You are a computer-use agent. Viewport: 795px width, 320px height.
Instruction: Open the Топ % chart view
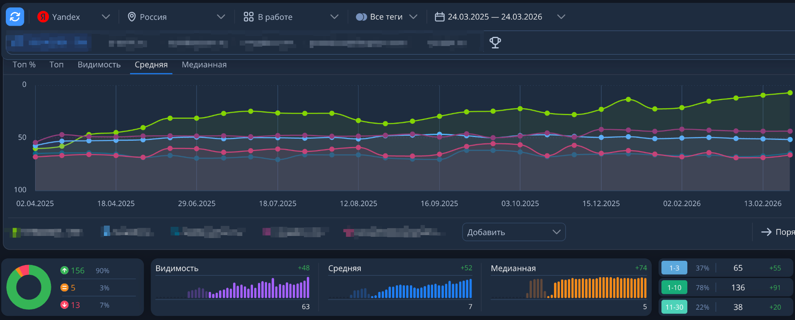[24, 65]
